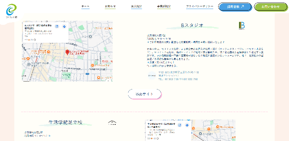Click directions icon in 生活学館足立校 map card

tap(187, 125)
